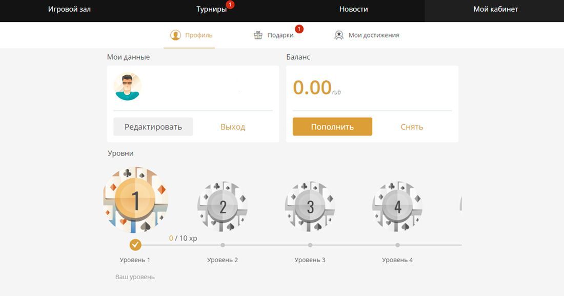Open the Мой кабинет tab
The image size is (564, 296).
point(496,9)
